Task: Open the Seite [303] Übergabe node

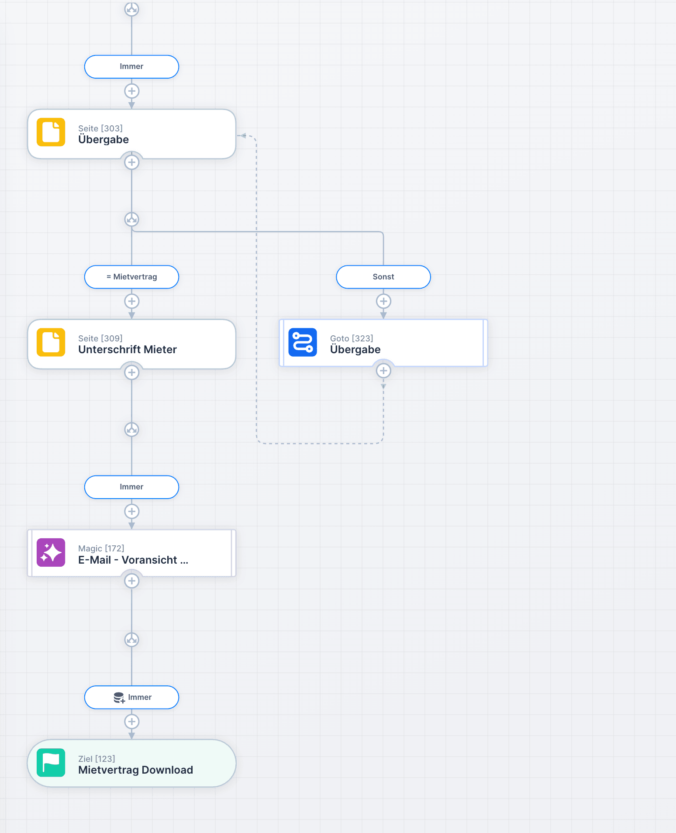Action: pos(131,134)
